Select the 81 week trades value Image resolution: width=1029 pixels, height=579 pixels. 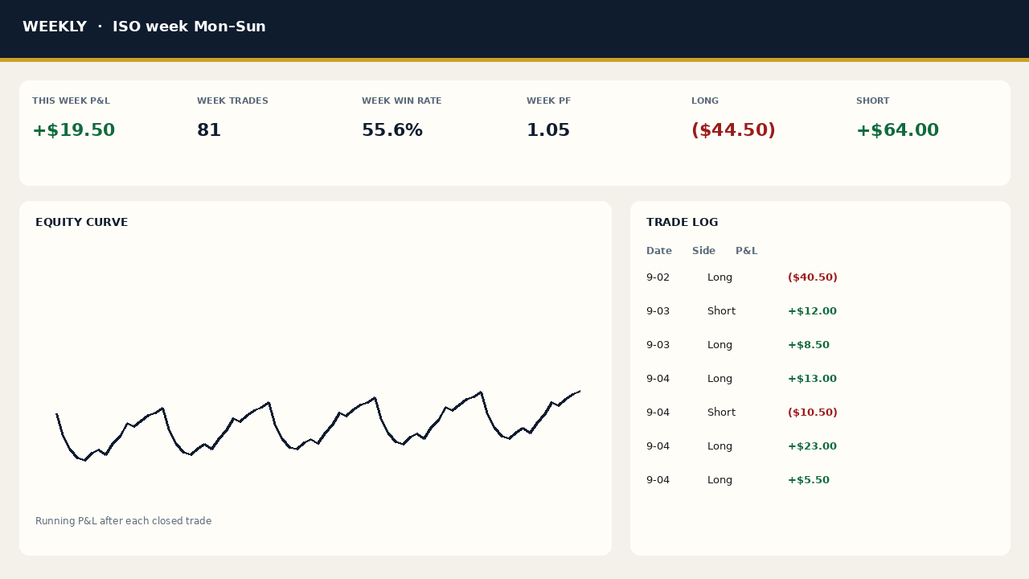pos(209,130)
